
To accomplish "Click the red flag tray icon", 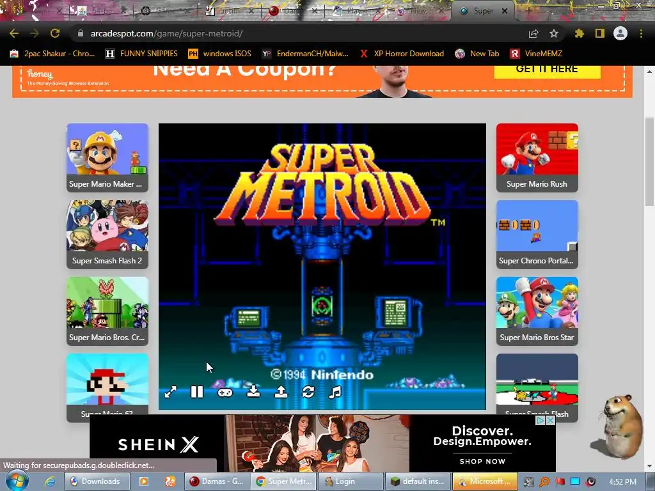I will (560, 482).
